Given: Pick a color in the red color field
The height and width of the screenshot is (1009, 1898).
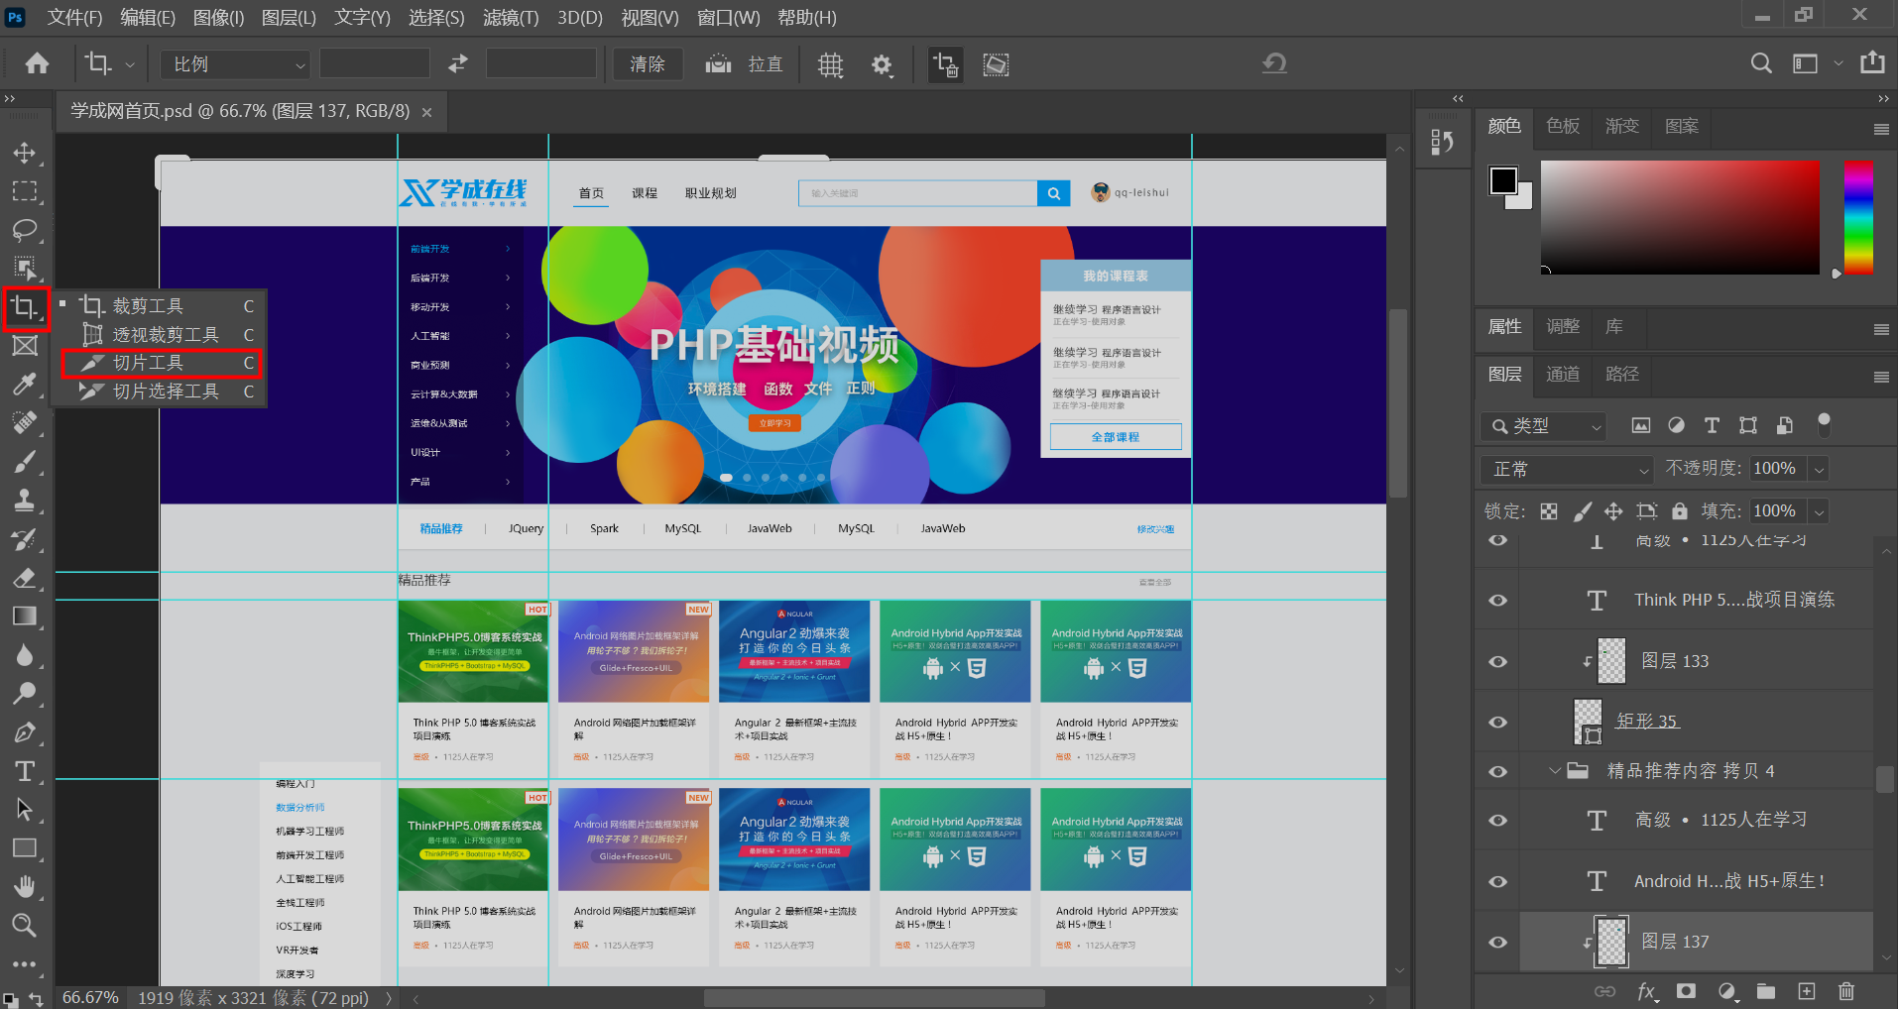Looking at the screenshot, I should 1680,217.
